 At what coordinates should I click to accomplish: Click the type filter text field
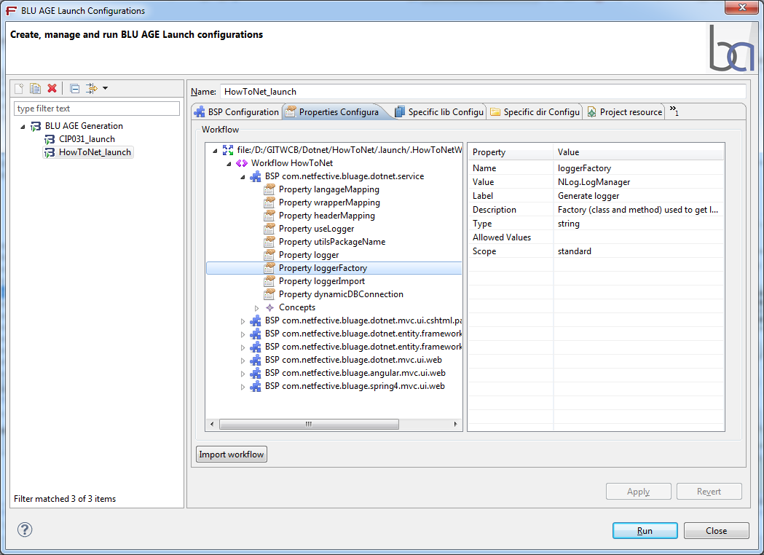[96, 109]
